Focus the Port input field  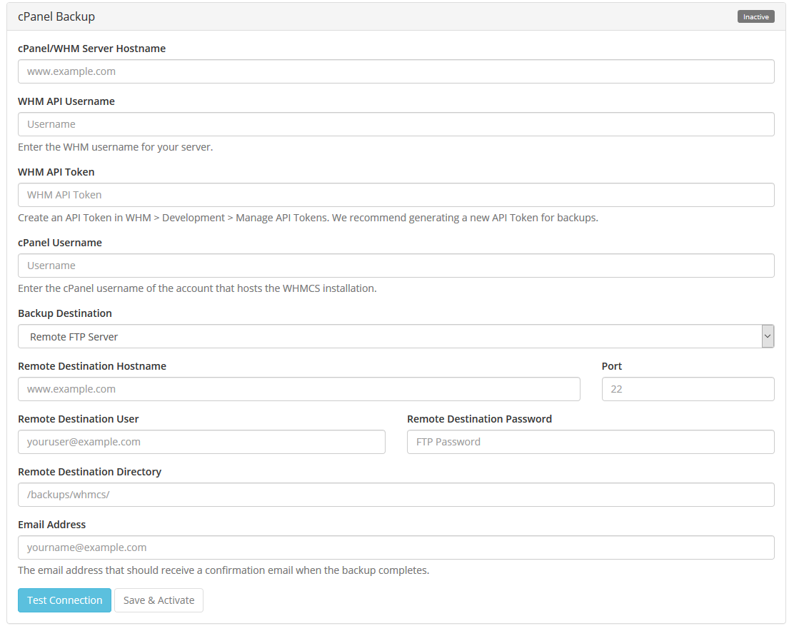[x=688, y=389]
